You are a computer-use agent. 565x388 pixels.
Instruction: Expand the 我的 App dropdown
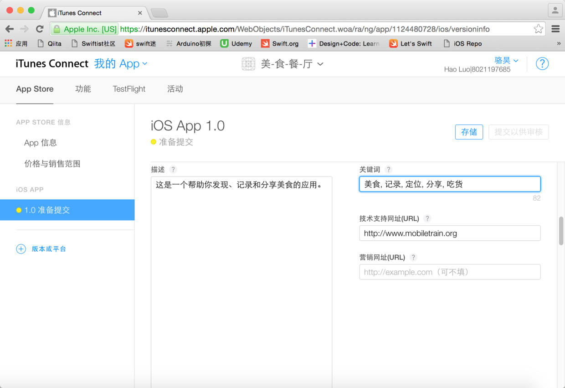[121, 64]
